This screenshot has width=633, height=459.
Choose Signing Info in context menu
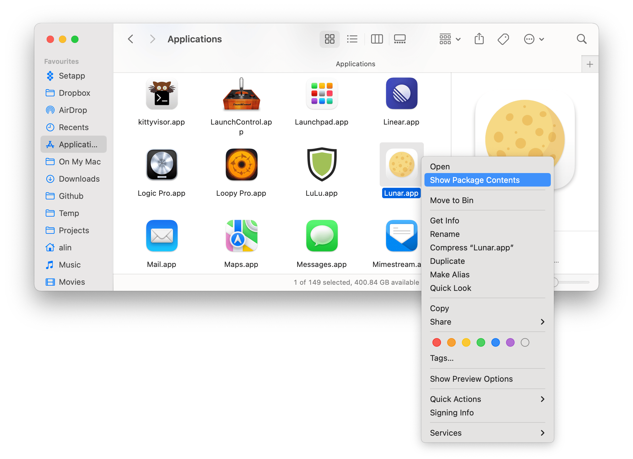[x=487, y=413]
